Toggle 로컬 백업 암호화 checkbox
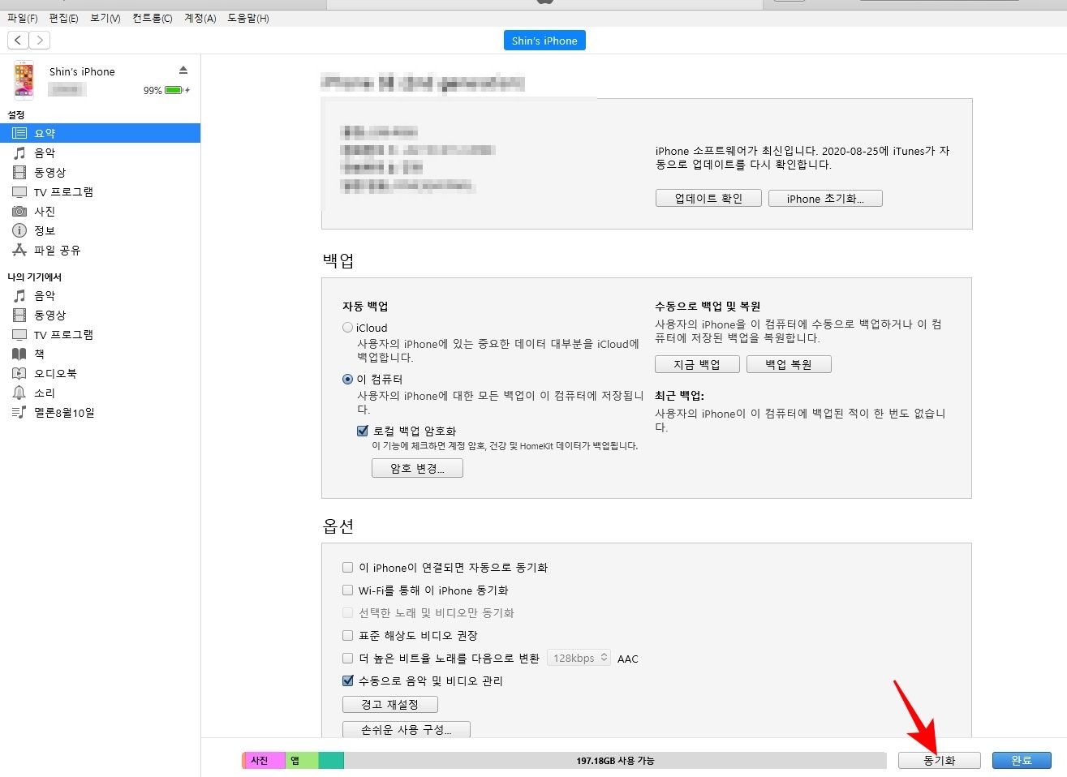This screenshot has height=777, width=1067. [x=363, y=431]
